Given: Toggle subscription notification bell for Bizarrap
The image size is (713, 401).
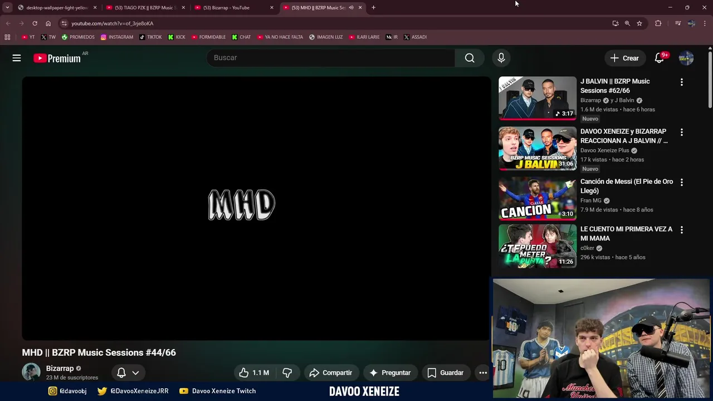Looking at the screenshot, I should [121, 373].
